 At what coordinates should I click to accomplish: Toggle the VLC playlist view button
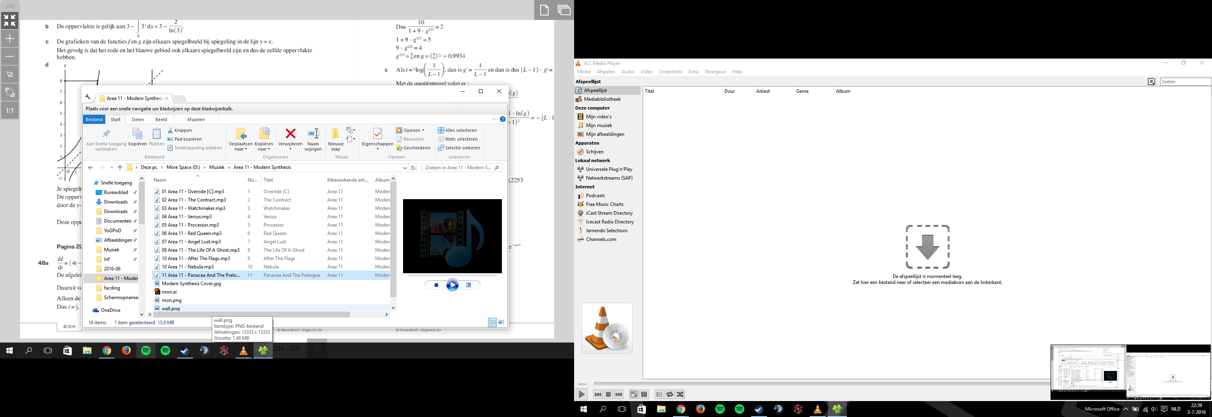pos(659,394)
